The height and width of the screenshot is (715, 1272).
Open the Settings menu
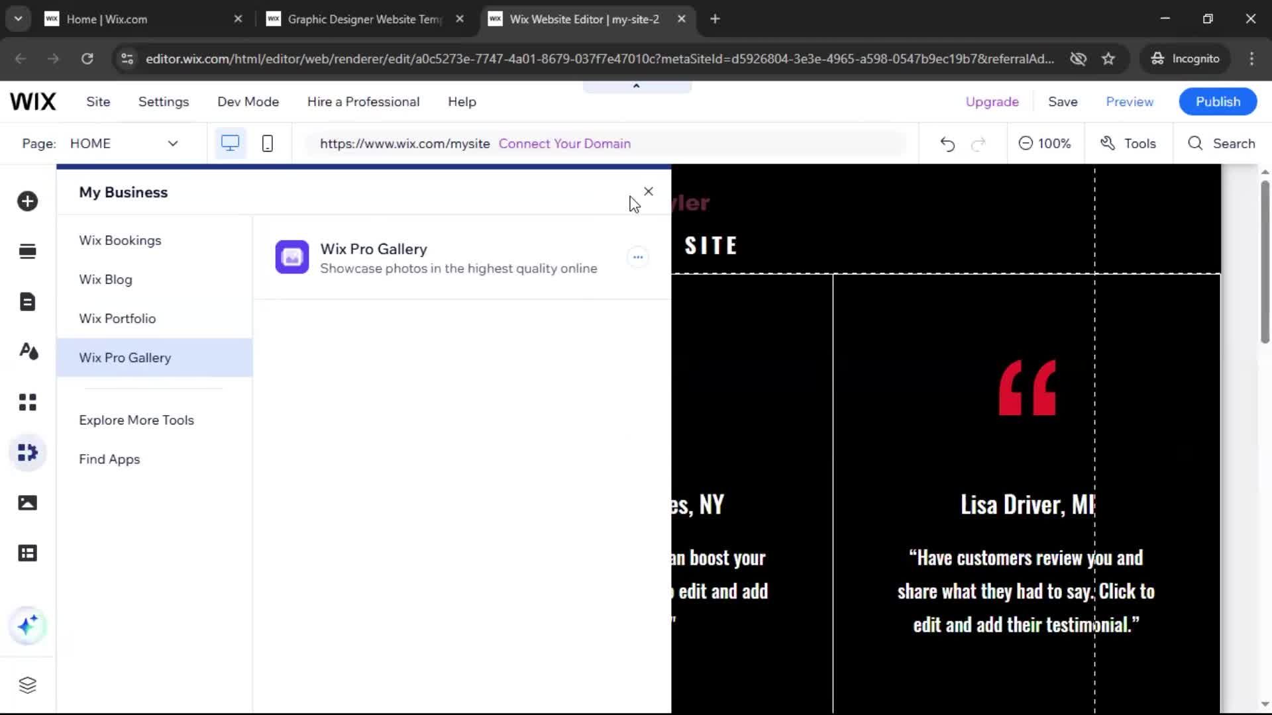click(164, 102)
